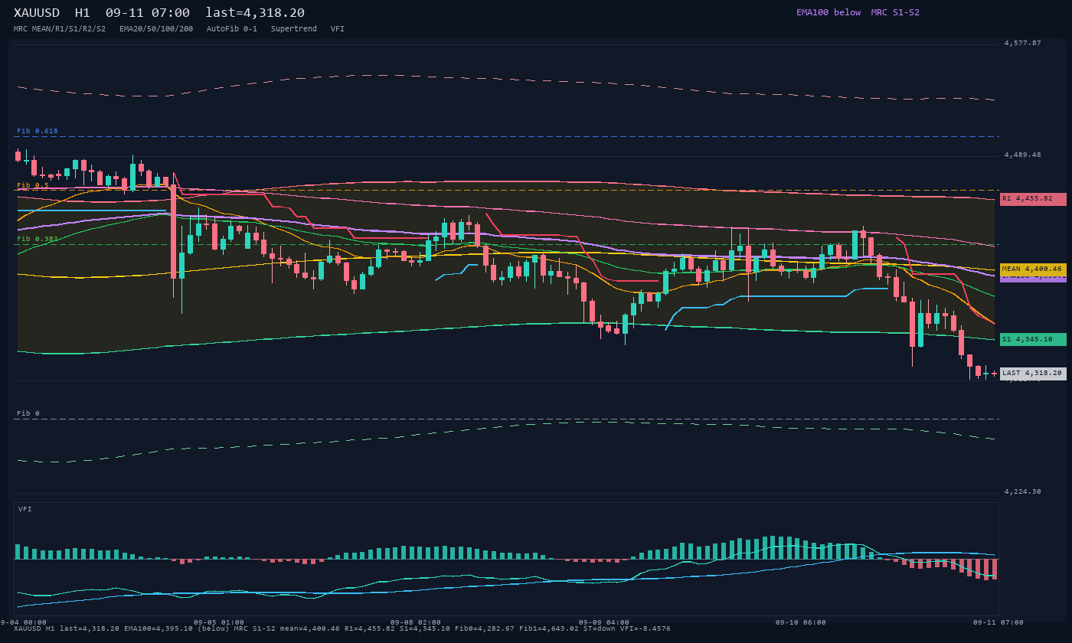Click the R1 4,455.82 price tag
The width and height of the screenshot is (1072, 643).
(1033, 199)
